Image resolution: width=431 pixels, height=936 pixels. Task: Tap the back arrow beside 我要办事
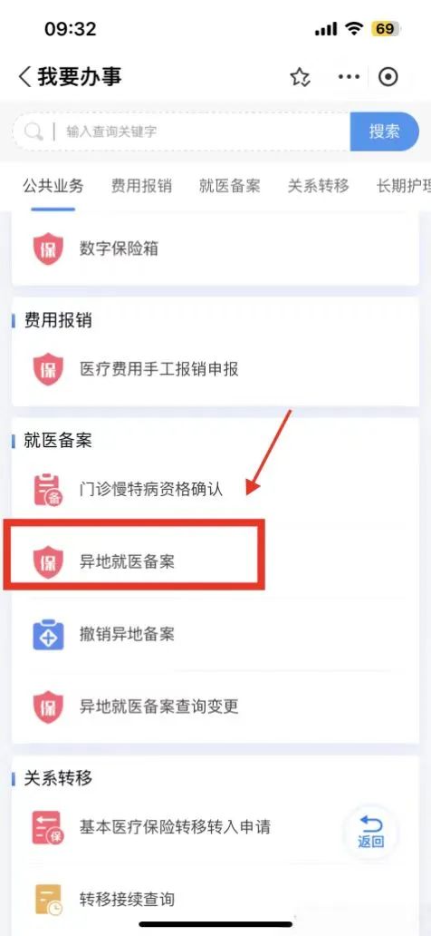[25, 77]
